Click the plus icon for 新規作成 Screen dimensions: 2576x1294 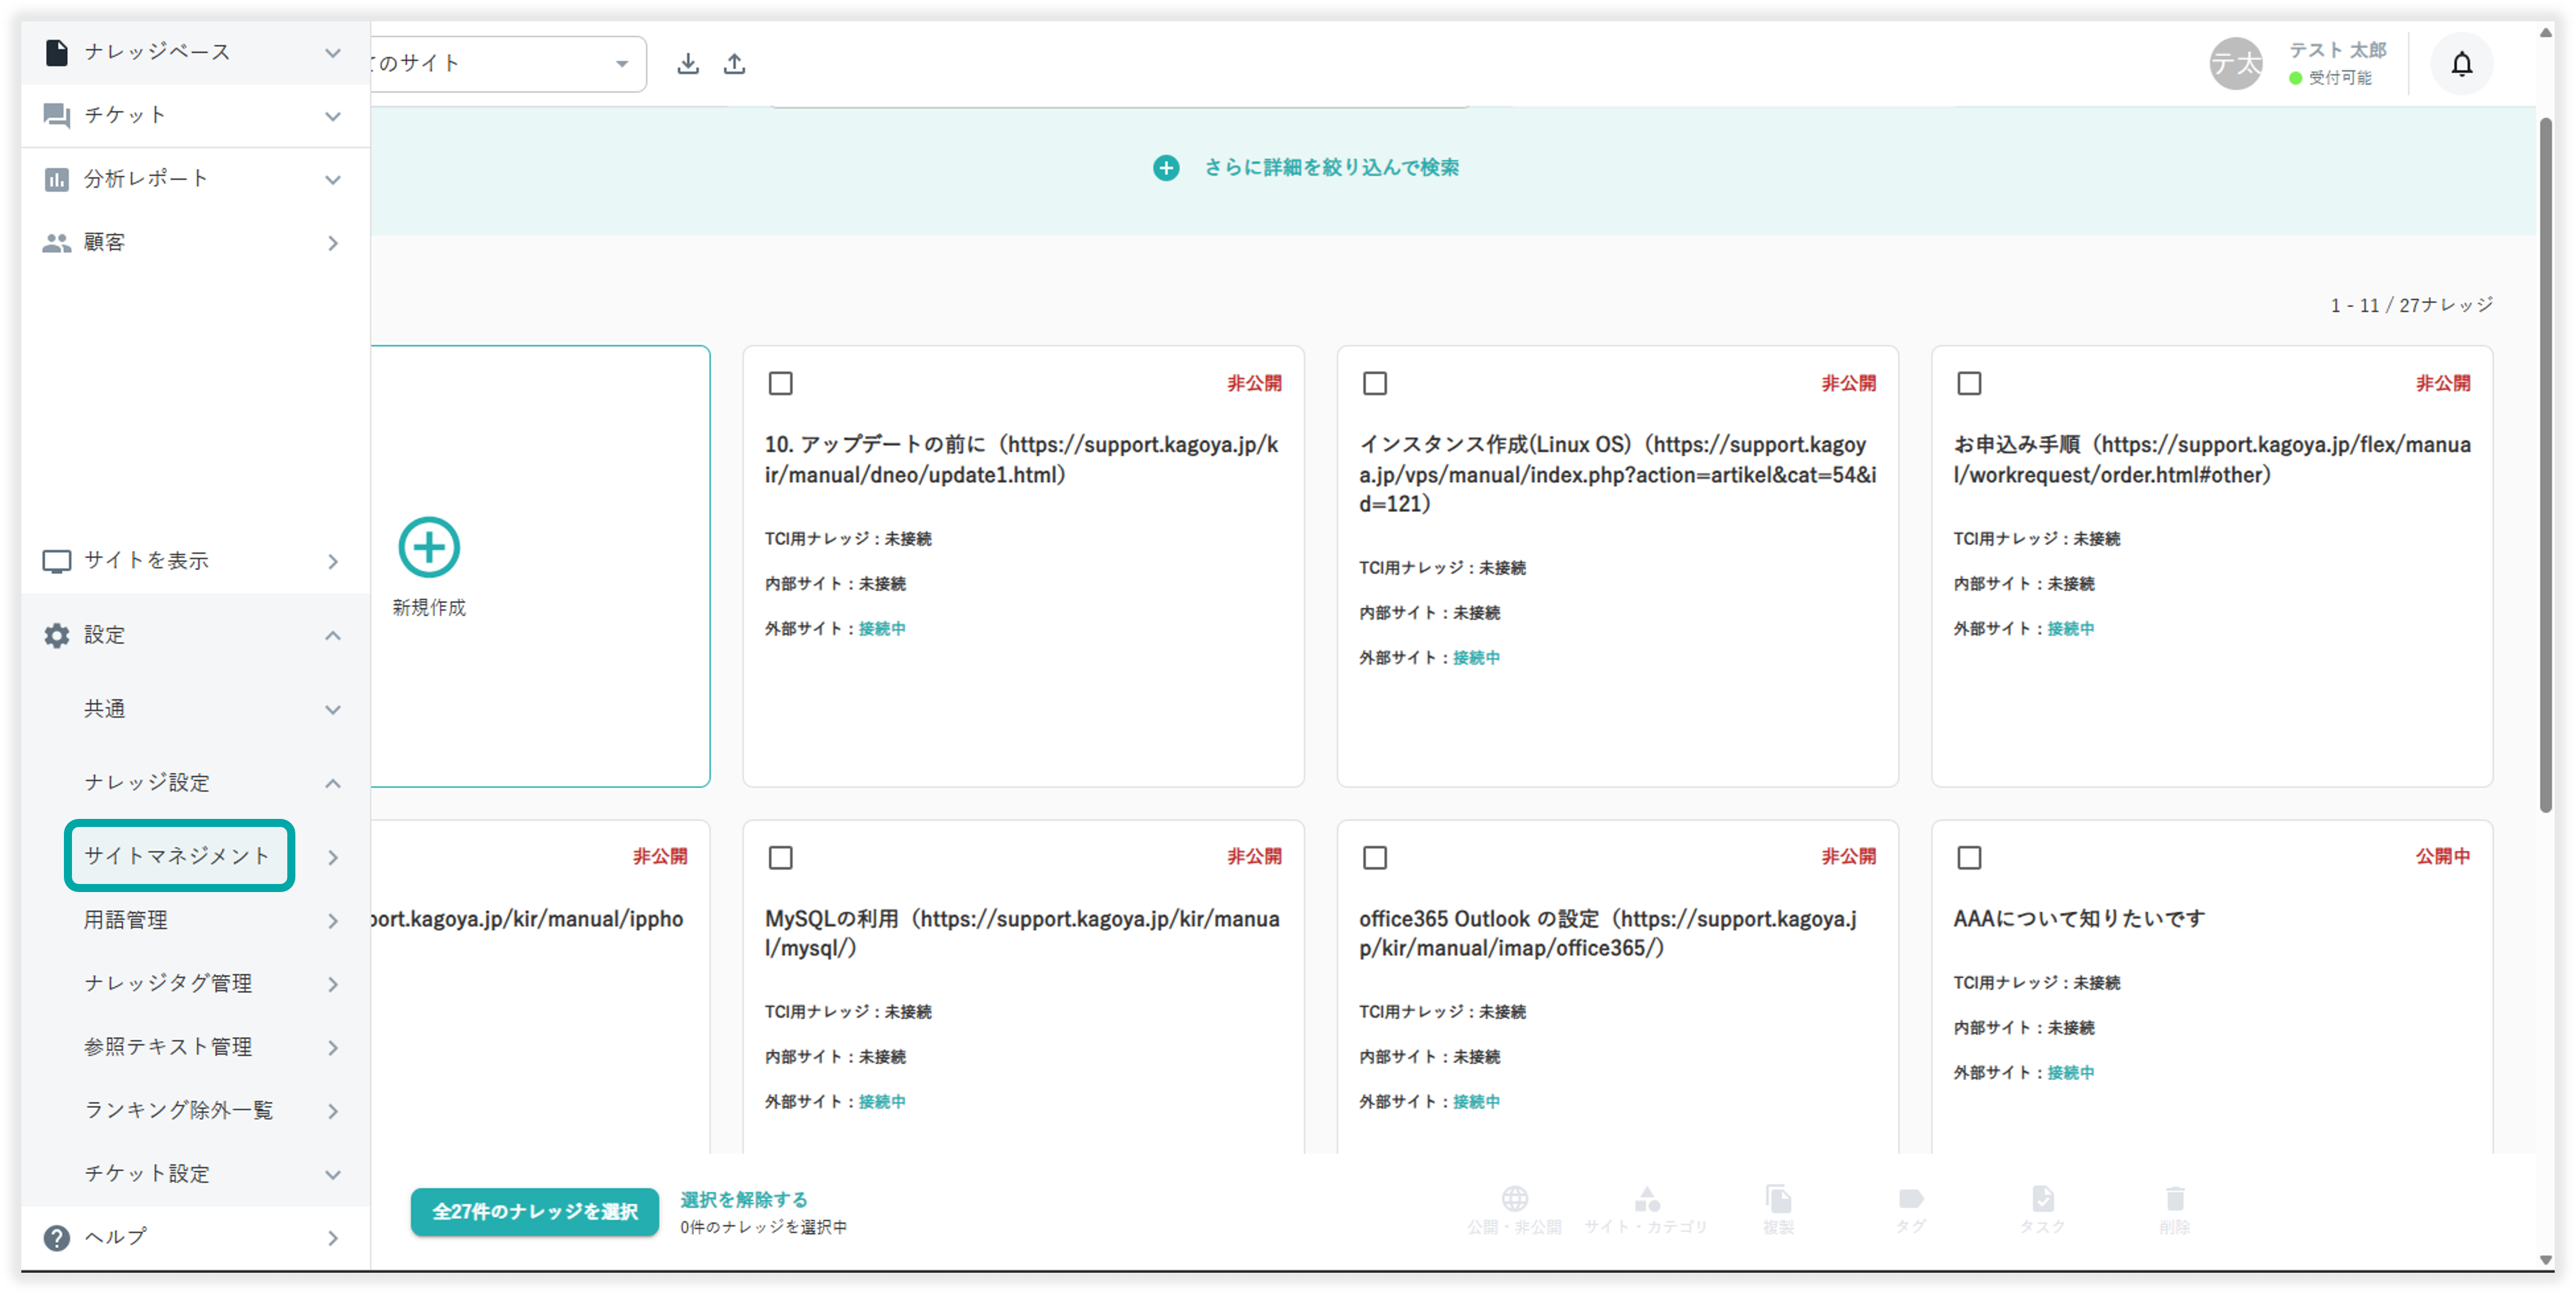coord(429,547)
